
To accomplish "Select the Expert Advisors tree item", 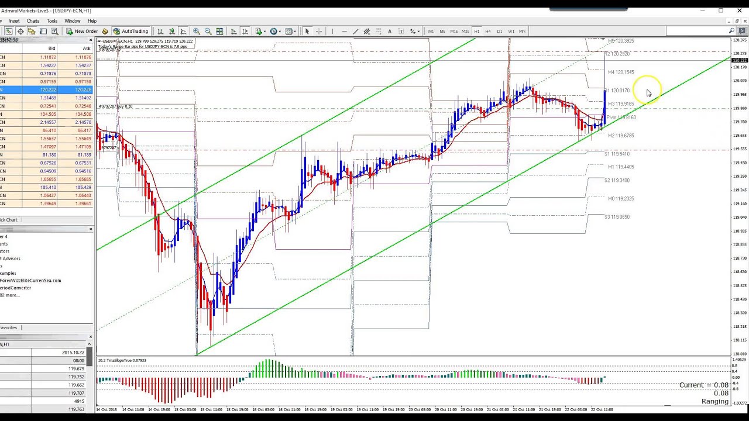I will click(10, 258).
